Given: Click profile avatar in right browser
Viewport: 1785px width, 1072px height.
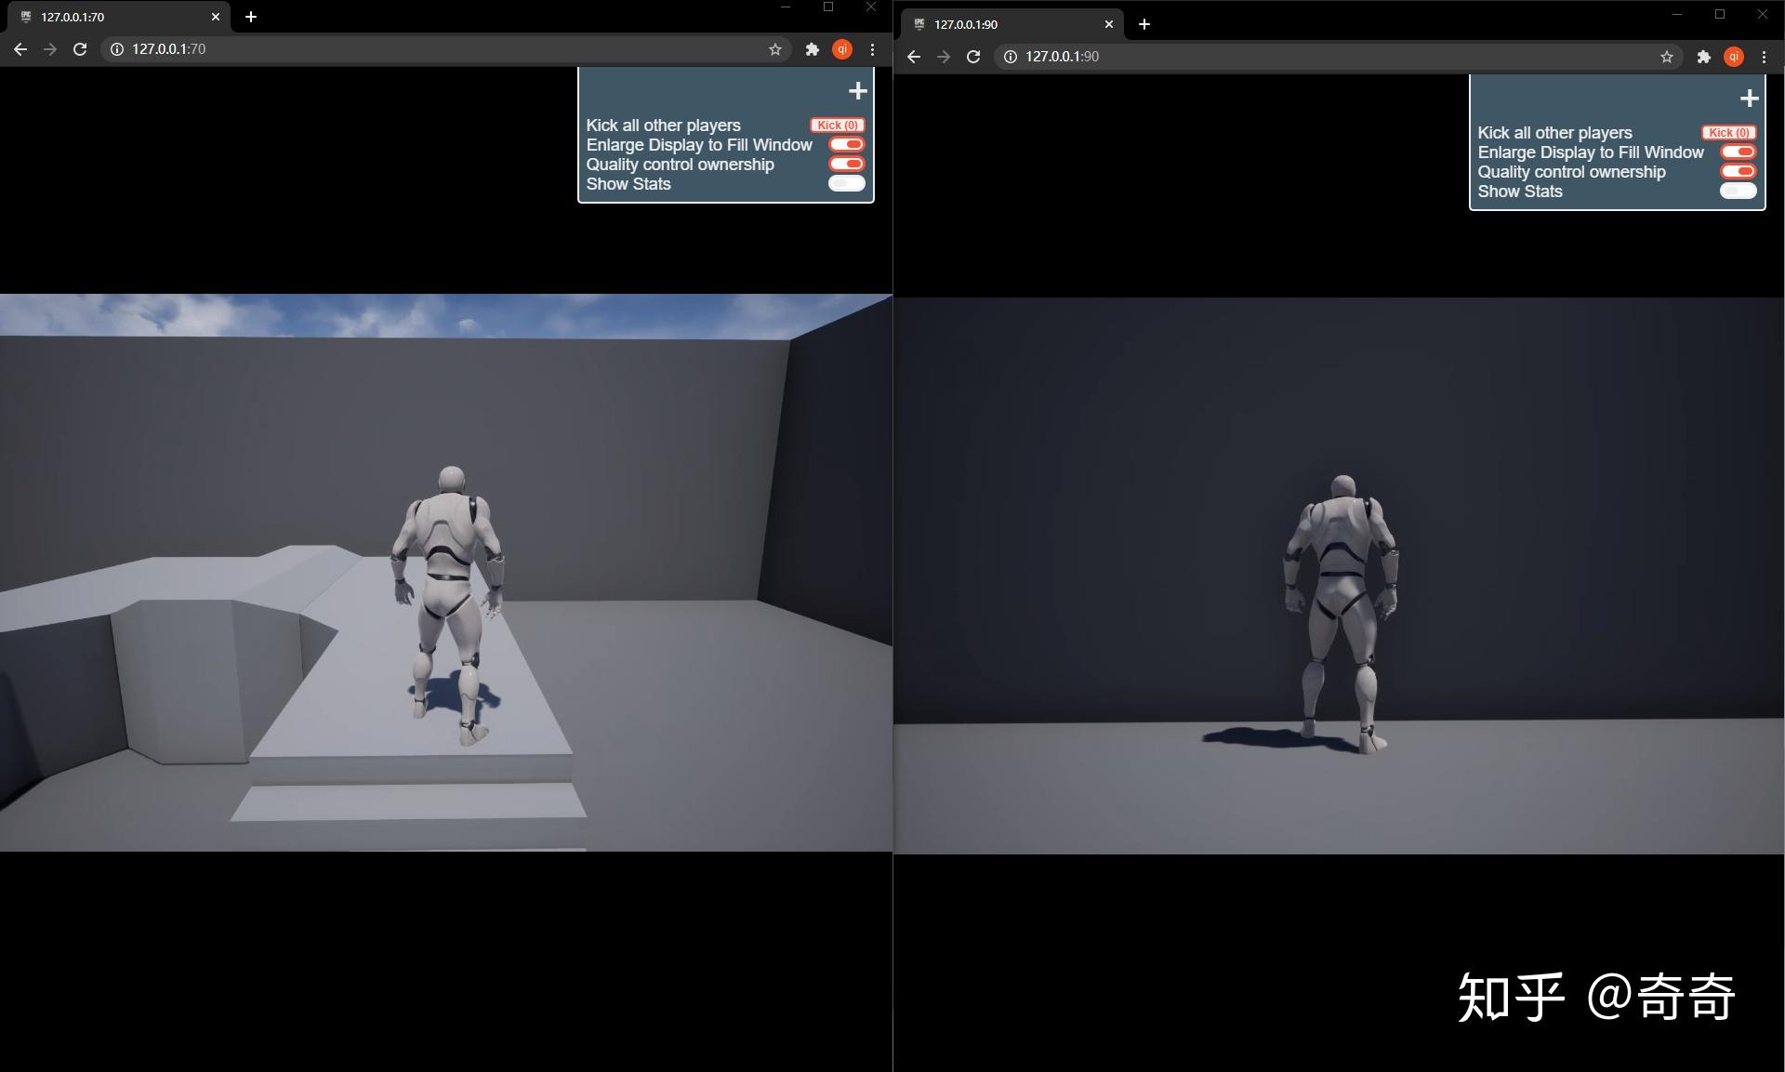Looking at the screenshot, I should click(x=1734, y=57).
